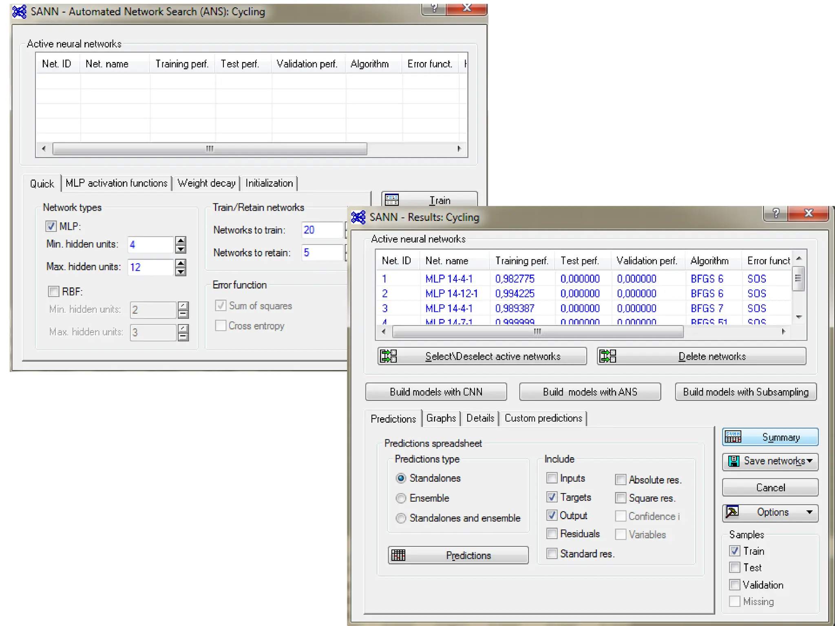Click the Save networks floppy disk icon
This screenshot has width=835, height=626.
(x=734, y=461)
